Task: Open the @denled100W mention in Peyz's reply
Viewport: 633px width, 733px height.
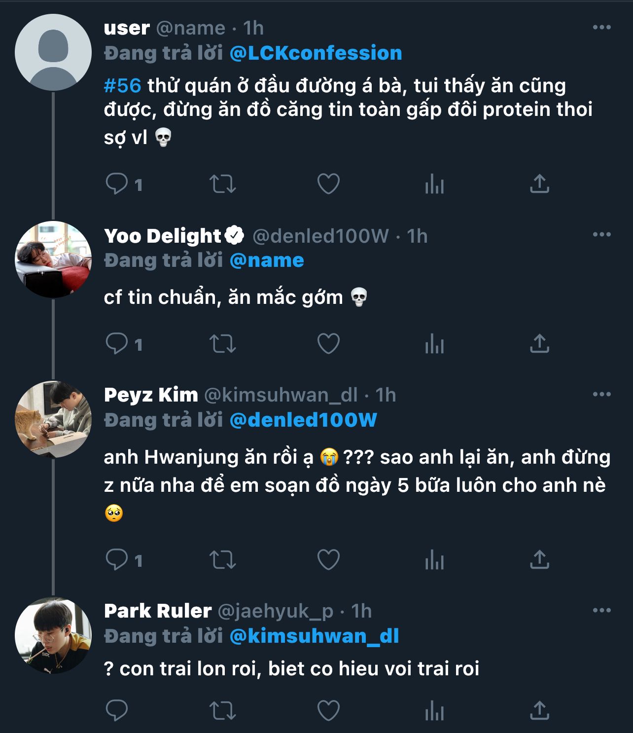Action: tap(303, 420)
